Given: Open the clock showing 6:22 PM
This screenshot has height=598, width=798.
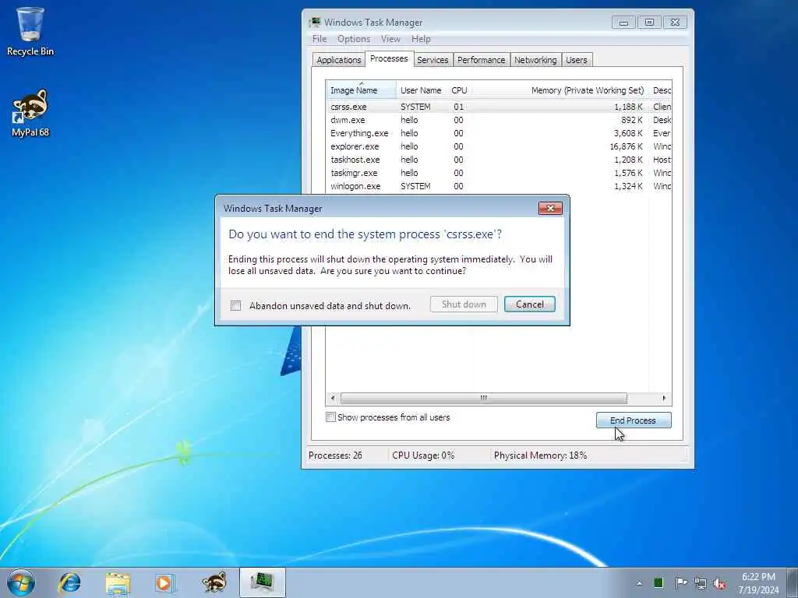Looking at the screenshot, I should click(x=758, y=583).
